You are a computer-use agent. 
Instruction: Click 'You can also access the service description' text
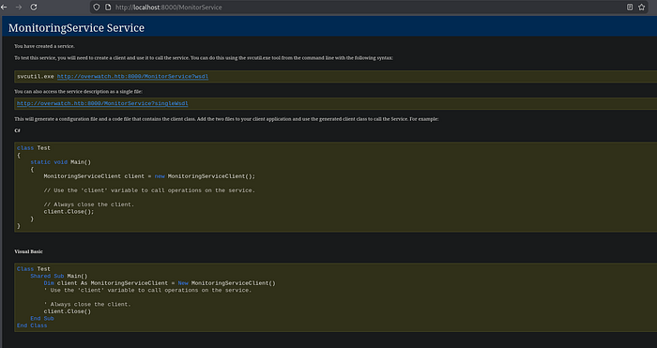(x=78, y=91)
